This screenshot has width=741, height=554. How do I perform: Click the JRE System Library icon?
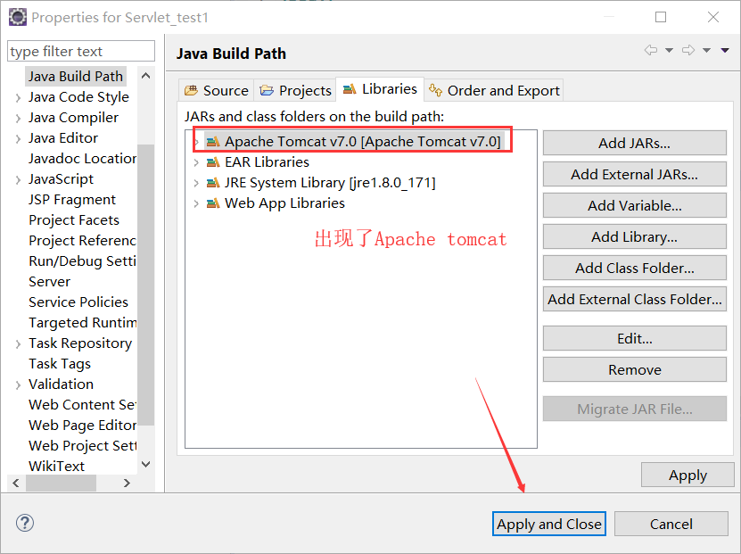point(213,183)
